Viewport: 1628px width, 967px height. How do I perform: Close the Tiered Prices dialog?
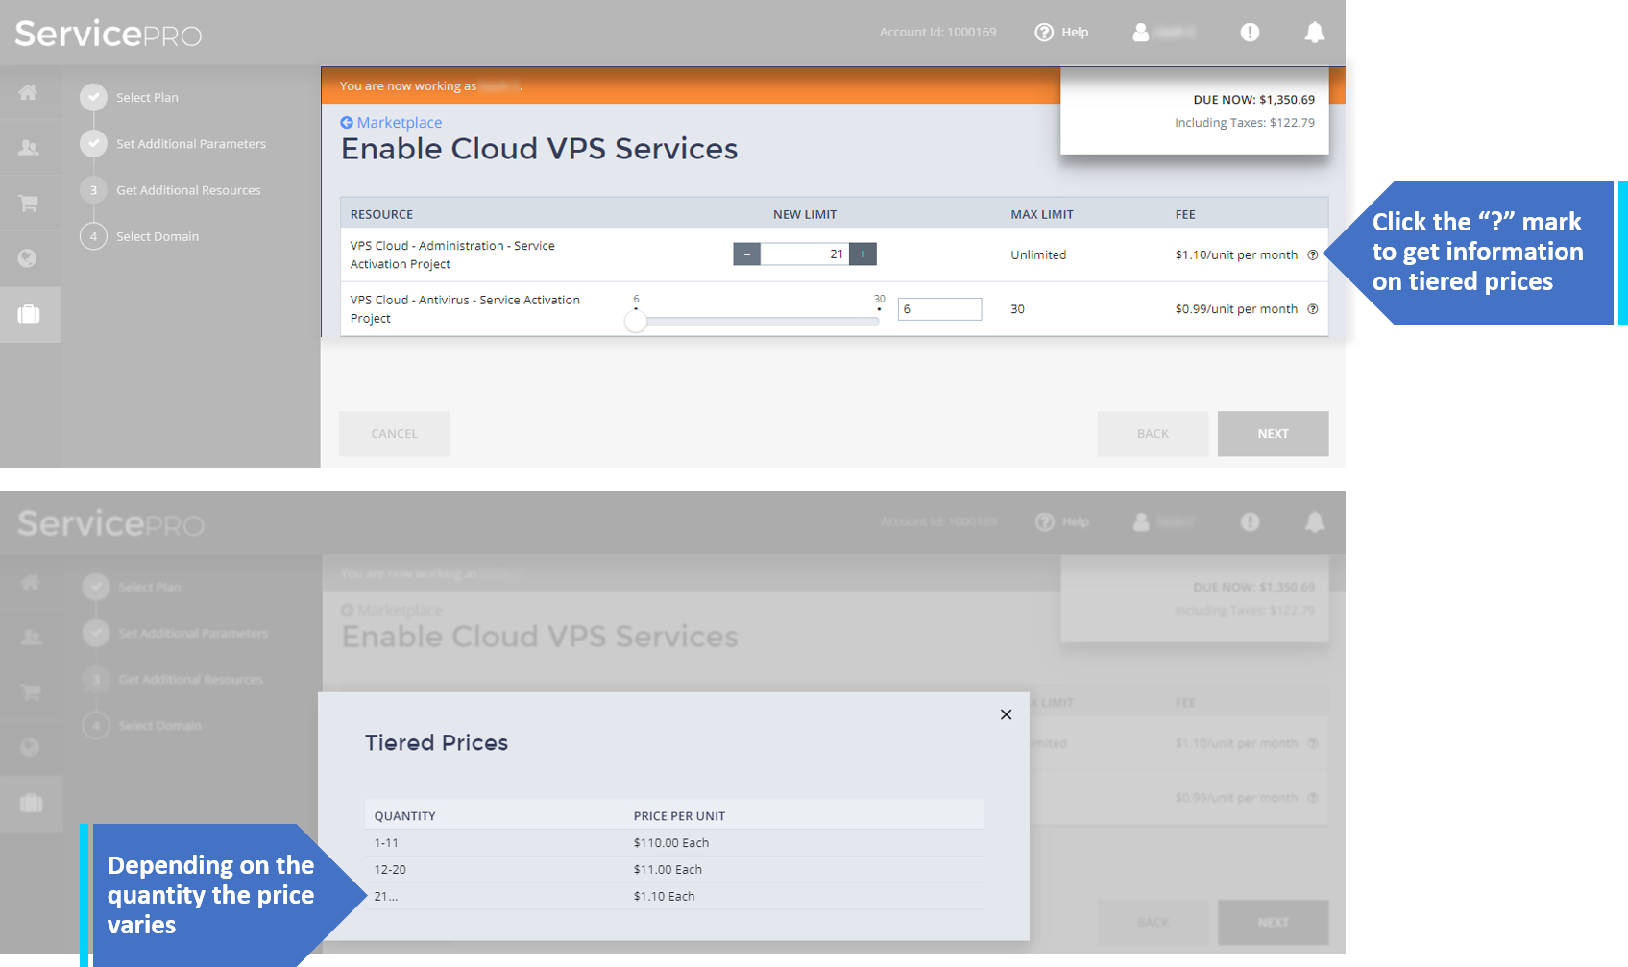pyautogui.click(x=1006, y=714)
